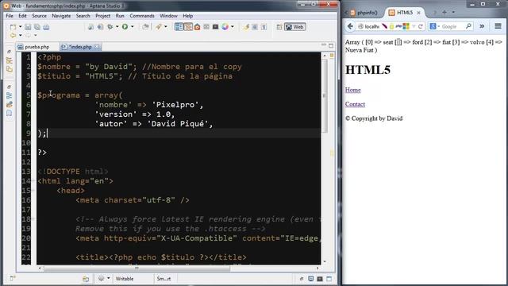
Task: Click the editor vertical scrollbar thumb
Action: [x=325, y=96]
